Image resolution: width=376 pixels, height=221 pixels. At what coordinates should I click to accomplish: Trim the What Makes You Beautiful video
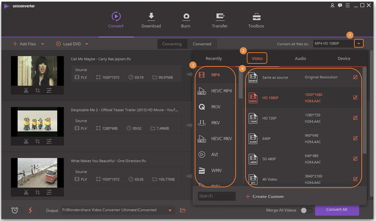click(x=26, y=192)
